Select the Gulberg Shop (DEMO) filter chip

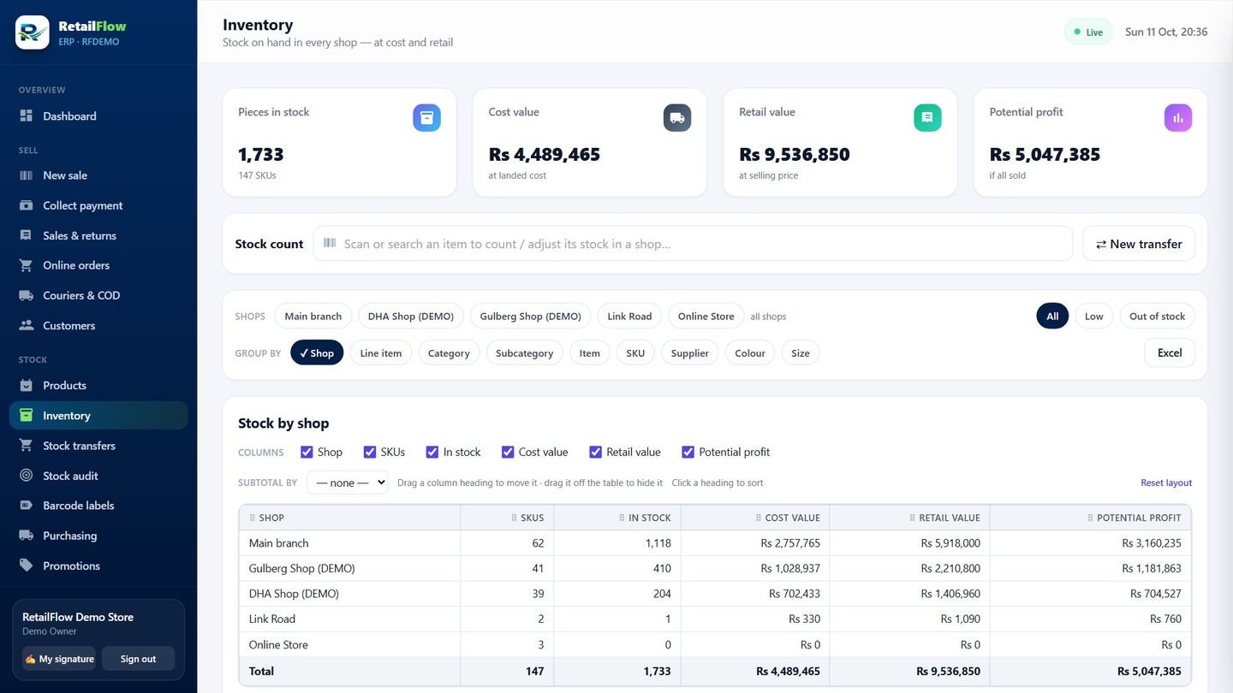point(530,316)
